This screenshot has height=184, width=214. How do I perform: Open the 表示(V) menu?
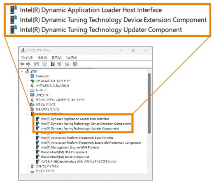(56, 57)
